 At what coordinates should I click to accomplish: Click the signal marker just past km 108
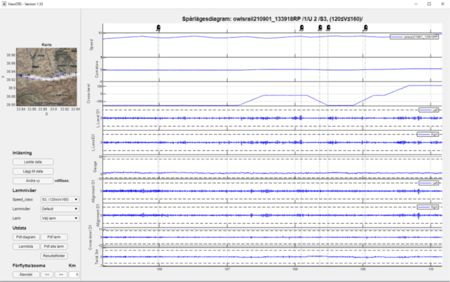[302, 27]
